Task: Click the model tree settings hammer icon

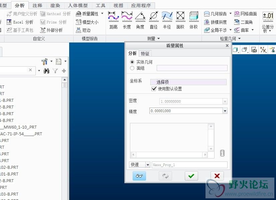Action: [x=44, y=61]
